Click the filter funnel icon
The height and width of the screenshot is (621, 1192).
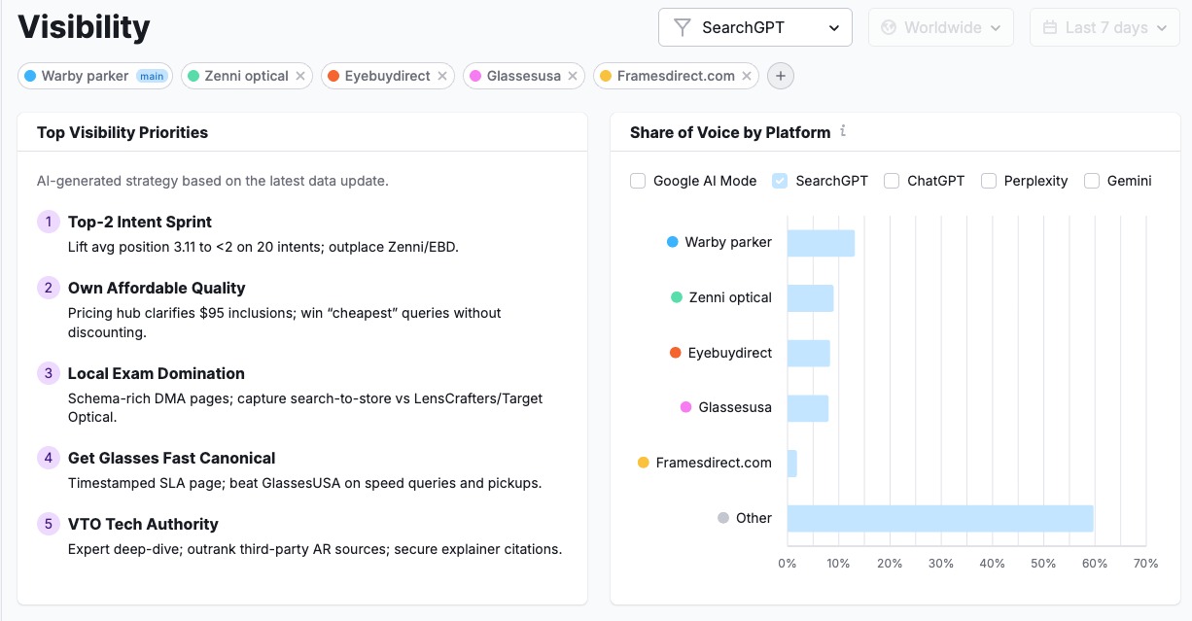pyautogui.click(x=683, y=27)
